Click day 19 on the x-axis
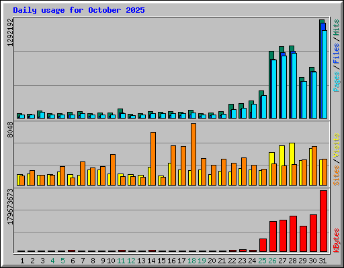Viewport: 344px width, 268px height. click(202, 261)
